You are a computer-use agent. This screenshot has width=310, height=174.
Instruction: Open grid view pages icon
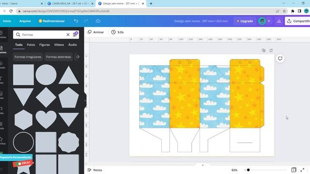(294, 170)
